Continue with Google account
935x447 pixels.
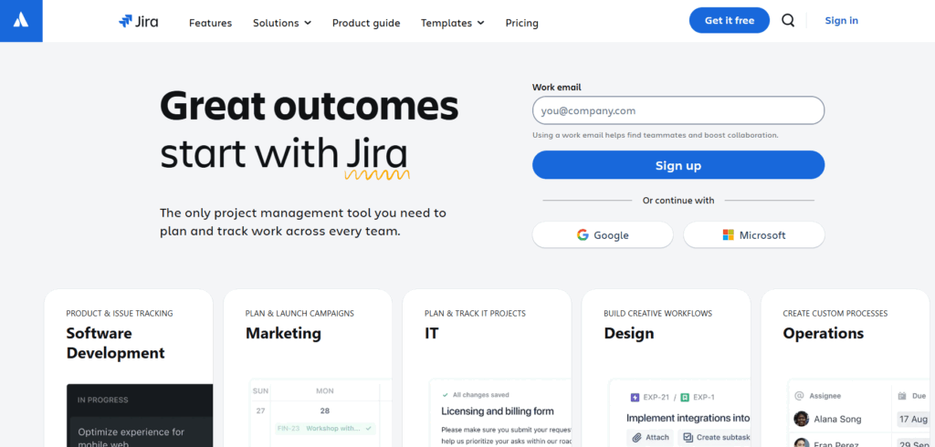(603, 234)
